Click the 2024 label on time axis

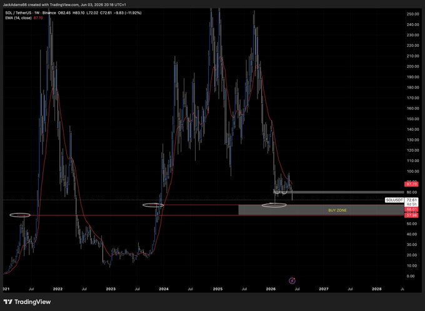[164, 289]
